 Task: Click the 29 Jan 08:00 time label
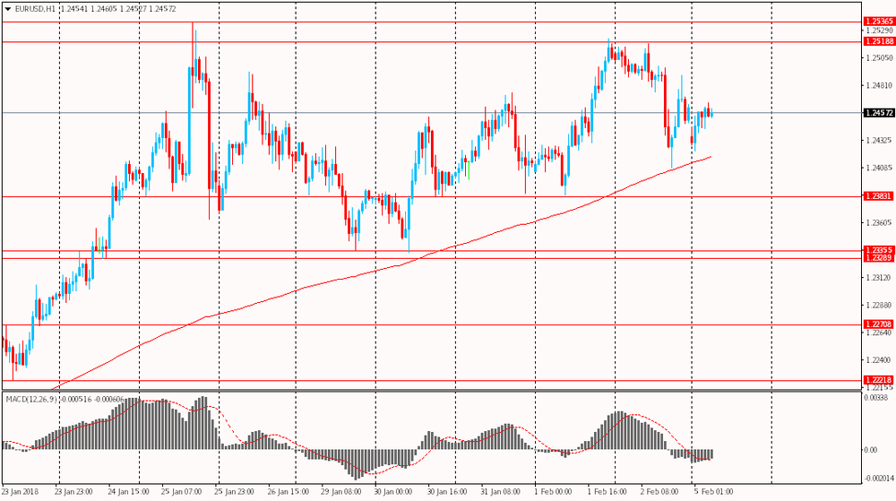(x=341, y=491)
